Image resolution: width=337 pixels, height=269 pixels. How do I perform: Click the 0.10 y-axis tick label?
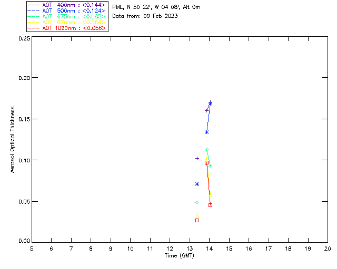tap(24, 160)
